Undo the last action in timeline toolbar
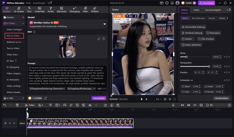This screenshot has height=137, width=234. (5, 105)
